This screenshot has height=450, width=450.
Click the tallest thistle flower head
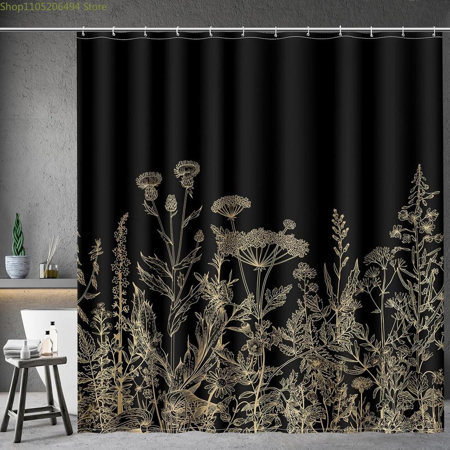click(187, 171)
